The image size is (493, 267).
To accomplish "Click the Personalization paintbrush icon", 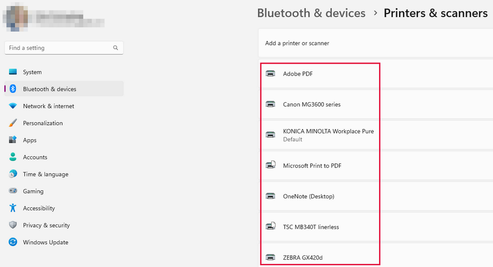I will (13, 123).
